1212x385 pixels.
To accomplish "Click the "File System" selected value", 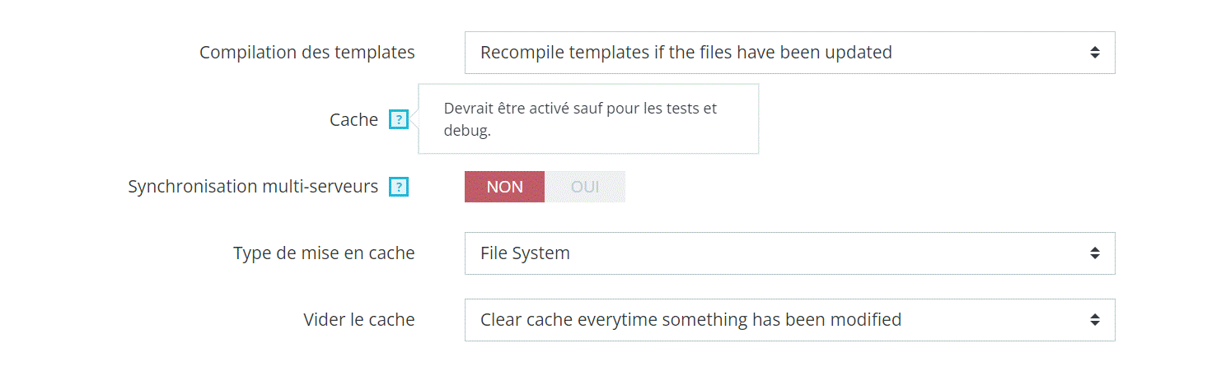I will point(525,253).
